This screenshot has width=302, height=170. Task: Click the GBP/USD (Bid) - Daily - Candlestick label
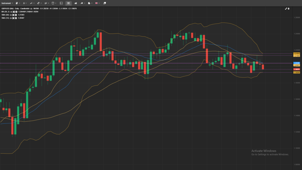point(15,9)
